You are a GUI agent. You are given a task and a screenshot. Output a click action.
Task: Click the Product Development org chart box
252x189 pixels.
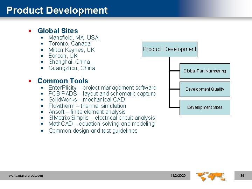[169, 49]
